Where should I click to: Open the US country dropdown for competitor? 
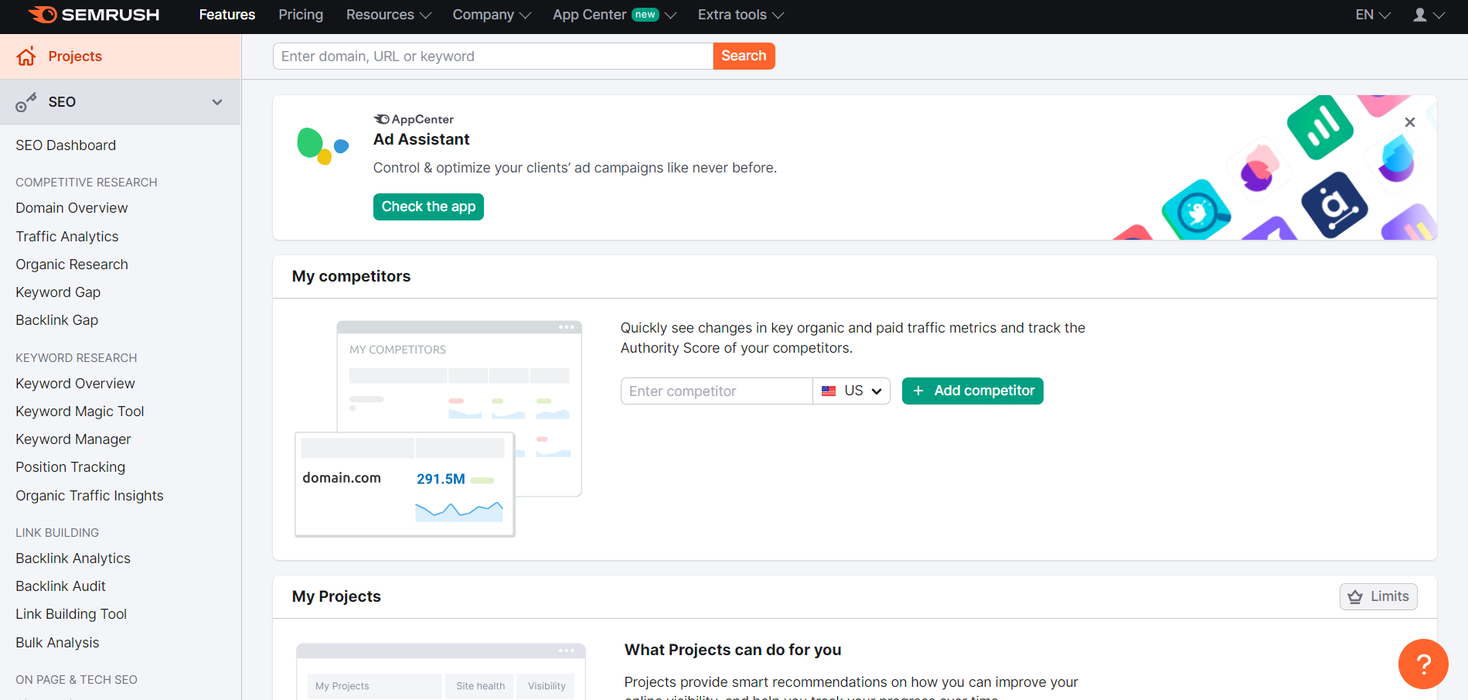click(852, 391)
